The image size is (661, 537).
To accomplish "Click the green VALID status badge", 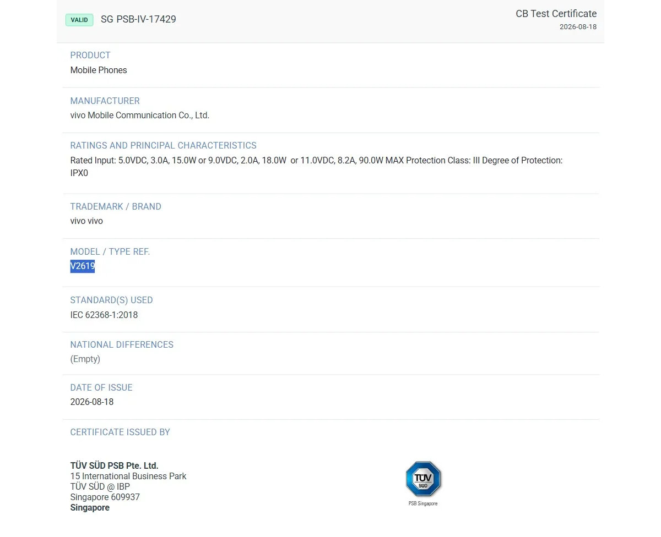I will point(79,20).
